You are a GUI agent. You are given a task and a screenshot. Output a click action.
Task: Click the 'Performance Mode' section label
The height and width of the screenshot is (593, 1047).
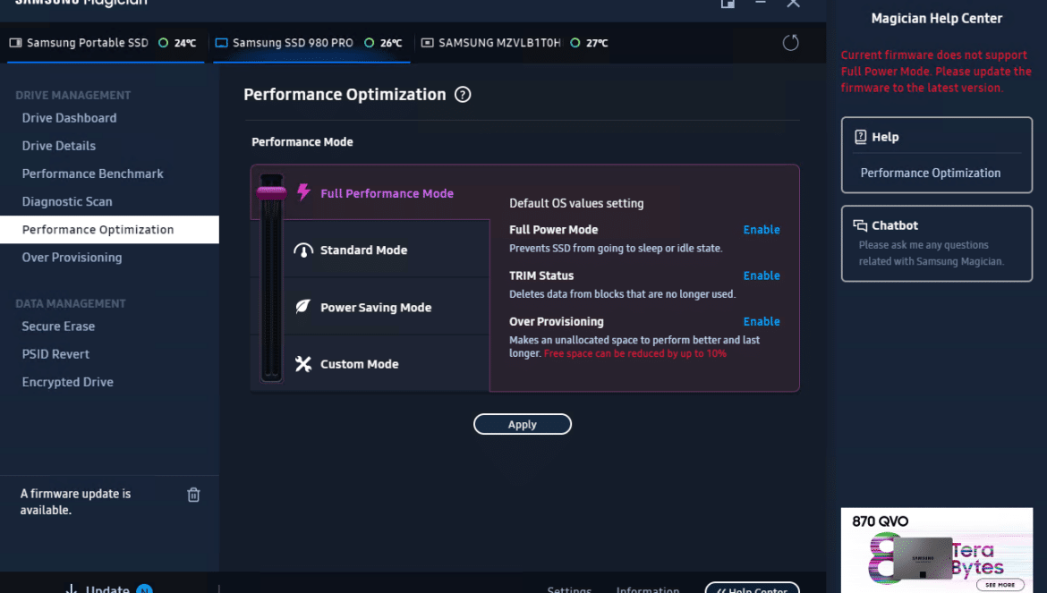coord(302,142)
